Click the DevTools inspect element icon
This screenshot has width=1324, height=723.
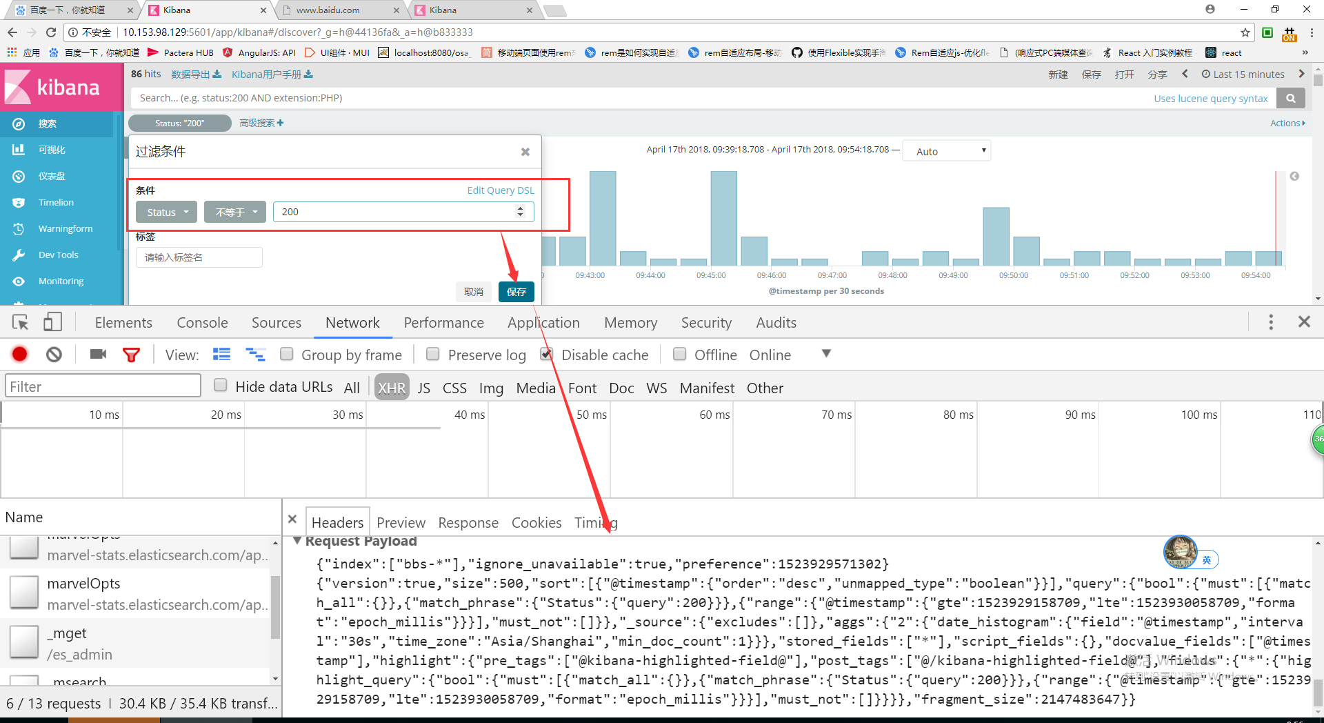pos(21,322)
